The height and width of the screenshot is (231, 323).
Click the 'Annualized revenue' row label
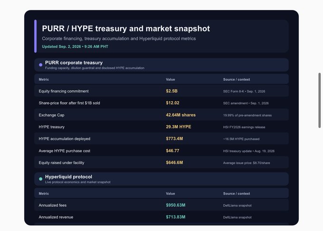56,217
